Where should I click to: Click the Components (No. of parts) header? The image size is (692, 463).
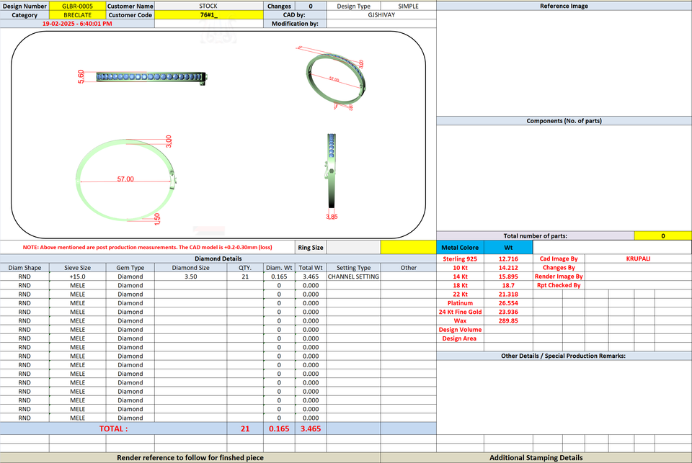(x=564, y=121)
